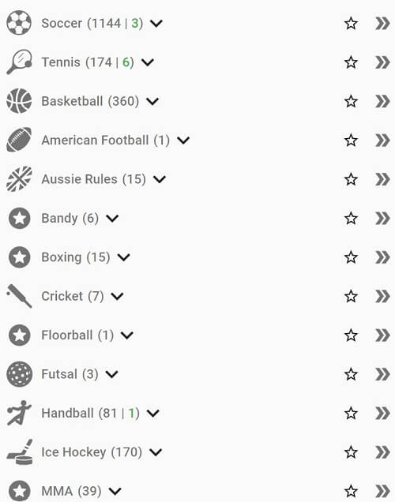This screenshot has width=395, height=502.
Task: Open the Bandy (6) entry
Action: pos(70,219)
